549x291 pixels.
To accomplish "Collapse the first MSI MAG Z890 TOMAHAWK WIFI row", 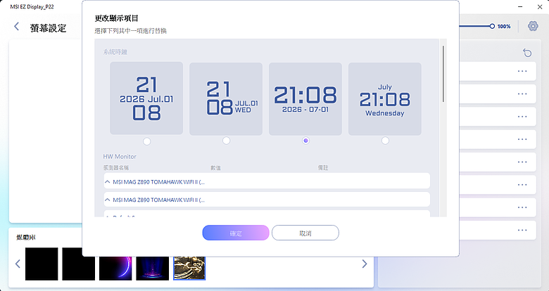I will pyautogui.click(x=108, y=182).
